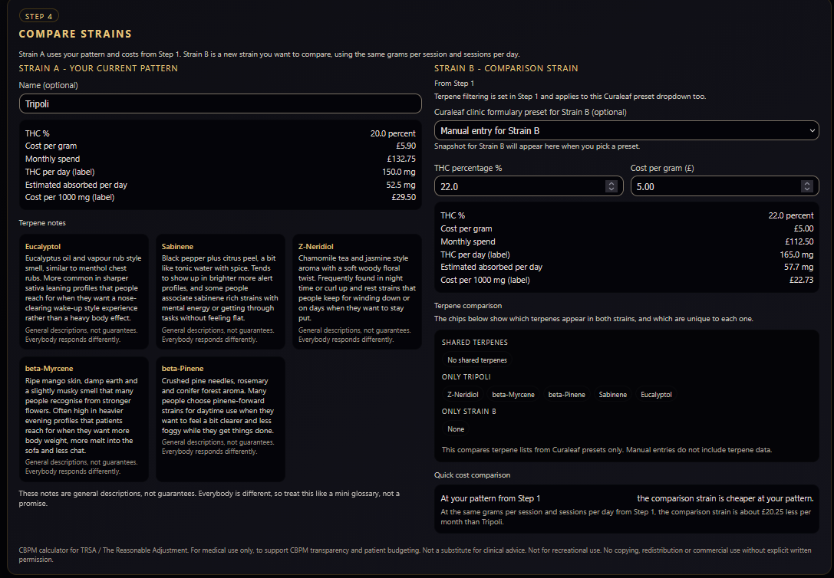The width and height of the screenshot is (834, 578).
Task: Click the beta-Myrcene terpene note card title
Action: click(x=49, y=368)
